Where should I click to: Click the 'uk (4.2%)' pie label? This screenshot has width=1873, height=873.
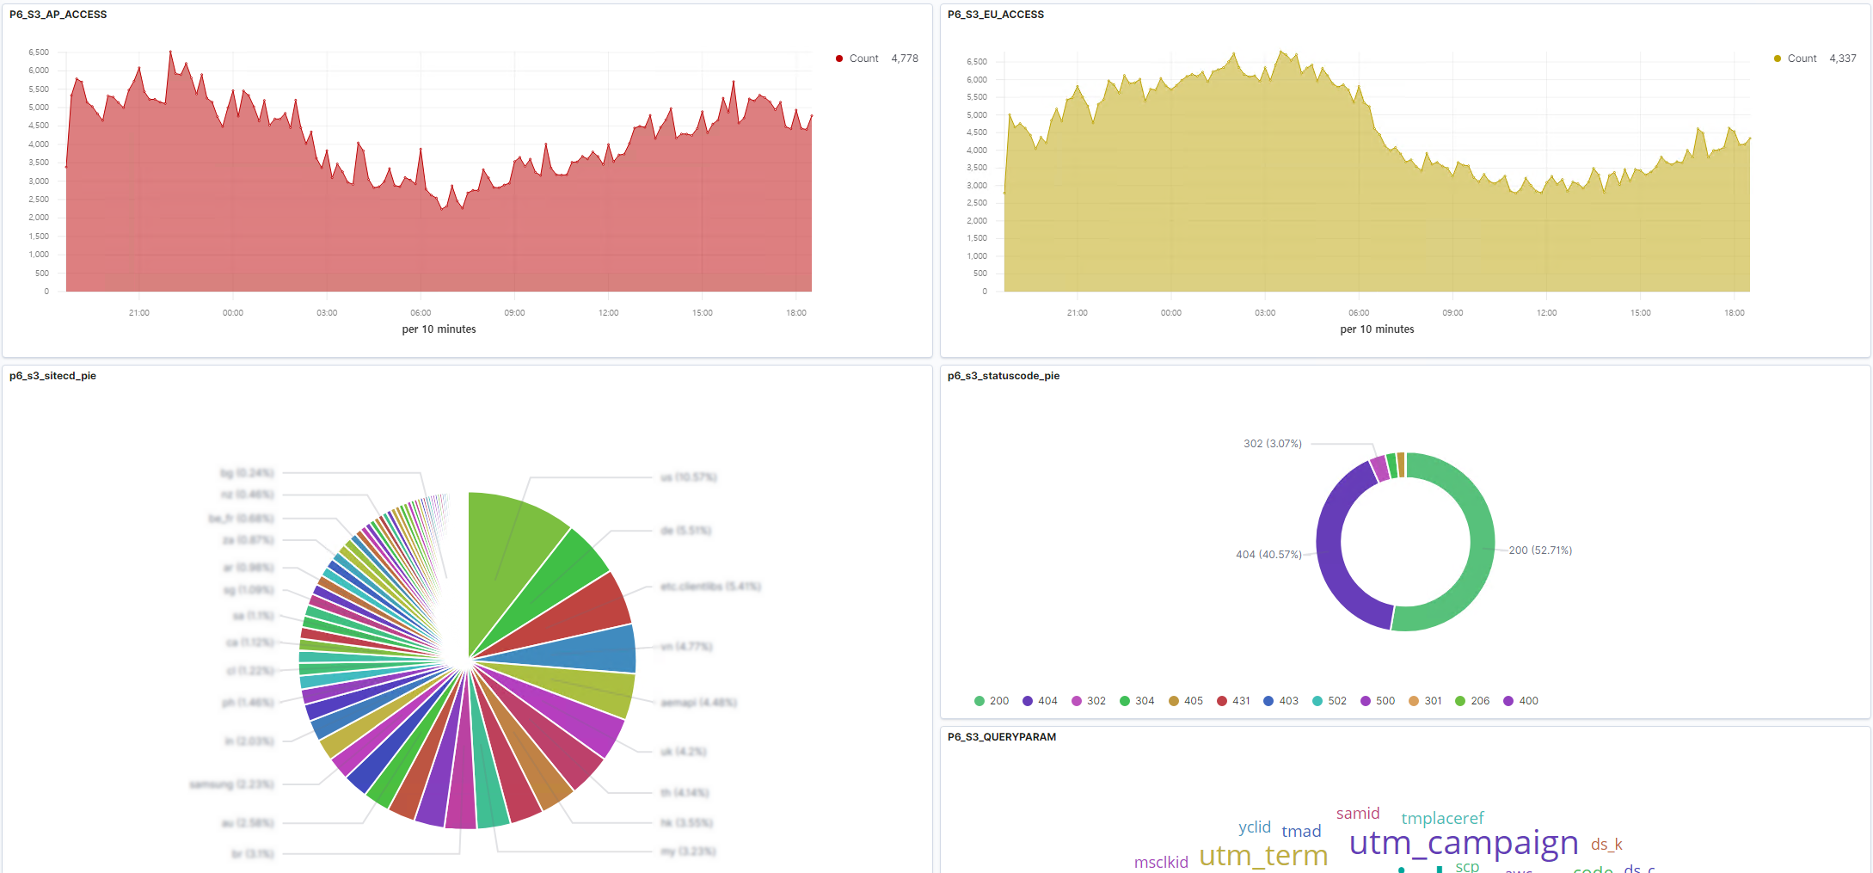click(684, 752)
